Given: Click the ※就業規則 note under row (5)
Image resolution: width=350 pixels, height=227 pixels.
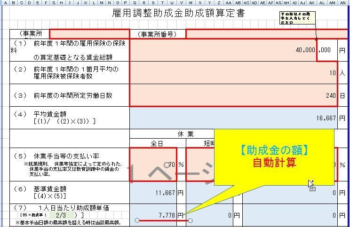Looking at the screenshot, I should pos(73,169).
